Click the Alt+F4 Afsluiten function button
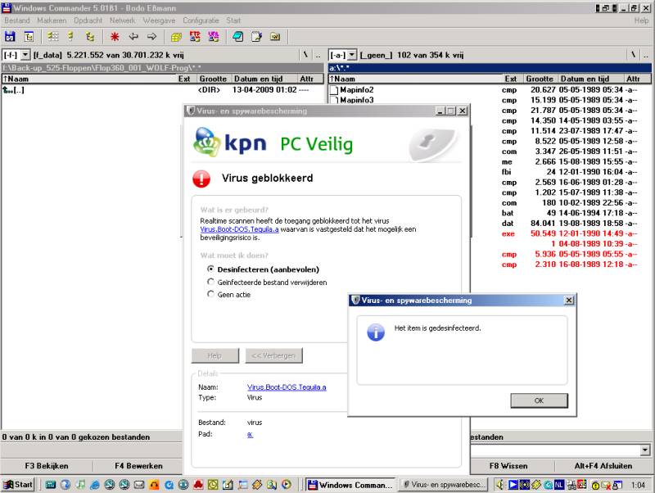655x493 pixels. (603, 466)
